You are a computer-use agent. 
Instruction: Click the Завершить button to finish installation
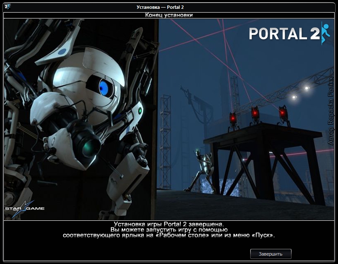click(270, 254)
